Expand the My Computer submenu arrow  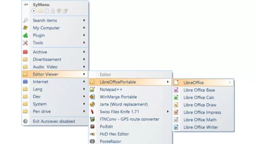[x=84, y=28]
